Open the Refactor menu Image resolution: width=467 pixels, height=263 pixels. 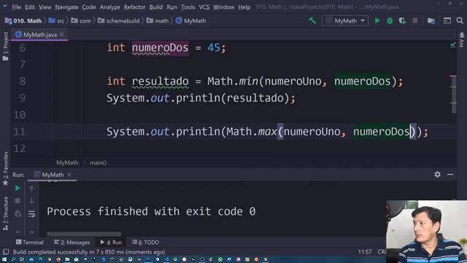point(134,7)
